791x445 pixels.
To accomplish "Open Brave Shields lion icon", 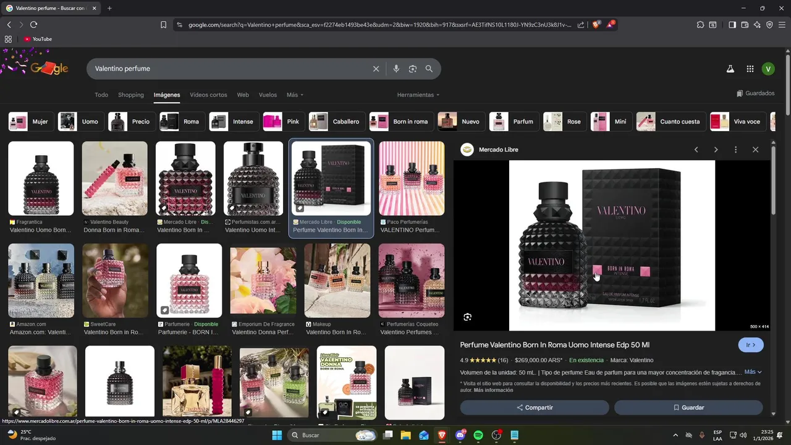I will pos(596,25).
